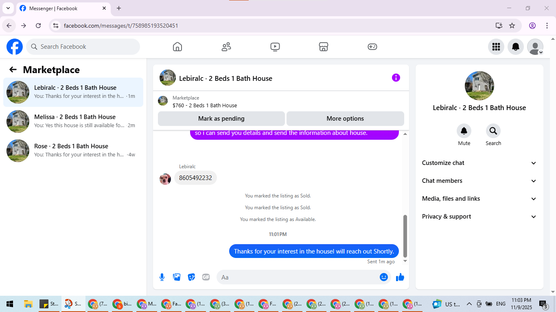Screen dimensions: 556x312
Task: Click 'You marked the listing as Available.' text
Action: tap(278, 219)
